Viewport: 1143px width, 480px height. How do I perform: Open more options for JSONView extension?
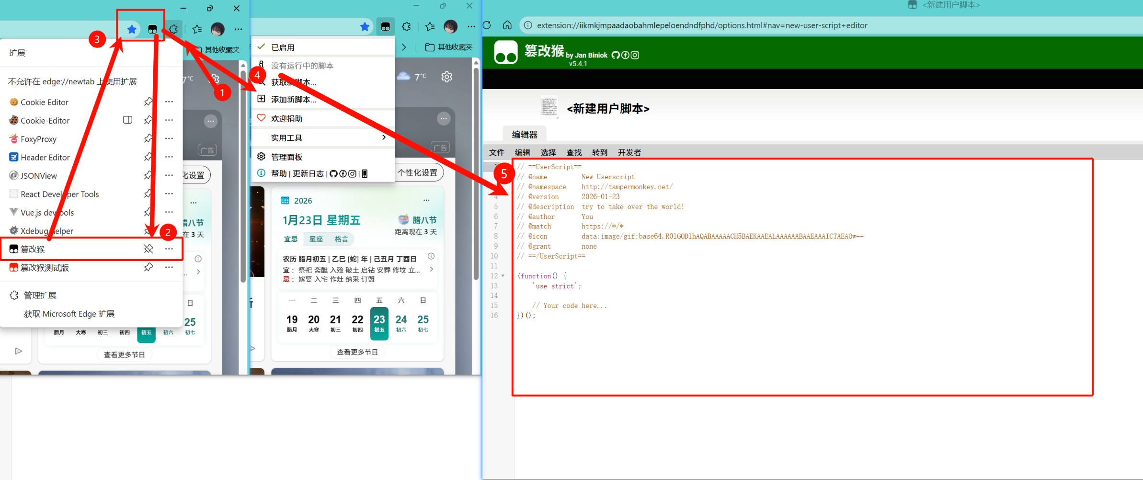point(169,176)
